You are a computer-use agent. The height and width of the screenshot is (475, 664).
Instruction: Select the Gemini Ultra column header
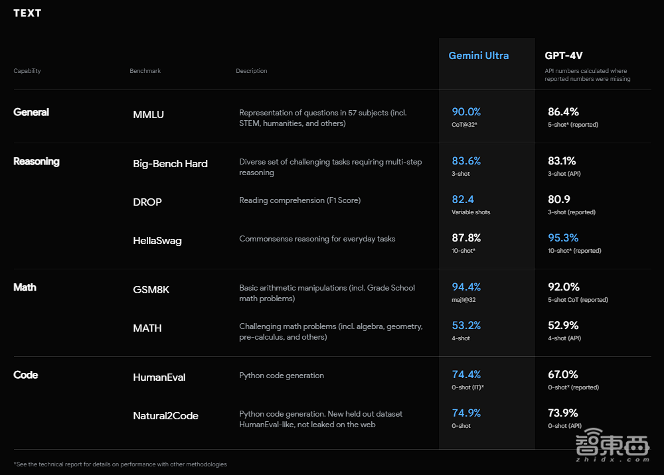pos(478,56)
